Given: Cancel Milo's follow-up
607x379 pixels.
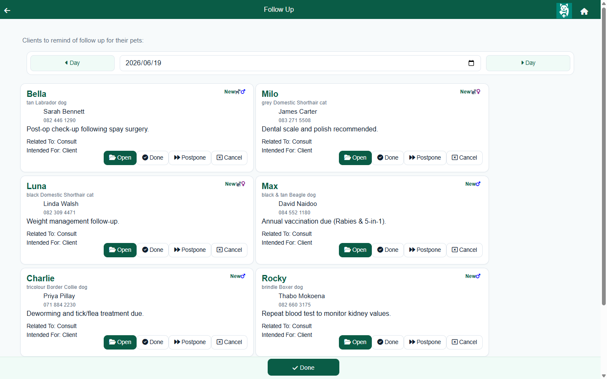Looking at the screenshot, I should 465,158.
